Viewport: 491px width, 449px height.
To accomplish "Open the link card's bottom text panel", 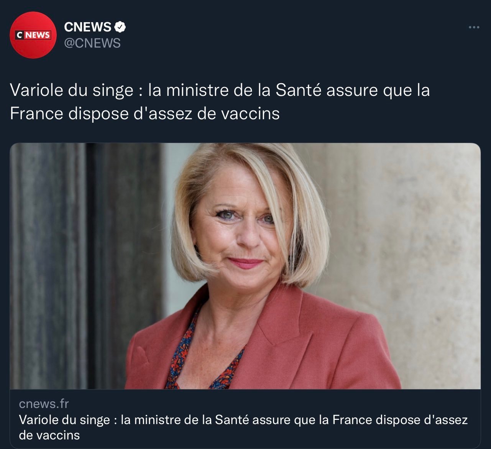I will (x=245, y=419).
